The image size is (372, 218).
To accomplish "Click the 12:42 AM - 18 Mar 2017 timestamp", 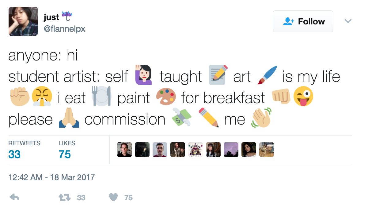I will (51, 177).
